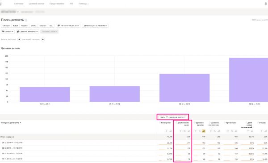Open the Точность 100% dropdown
268x163 pixels.
click(50, 32)
